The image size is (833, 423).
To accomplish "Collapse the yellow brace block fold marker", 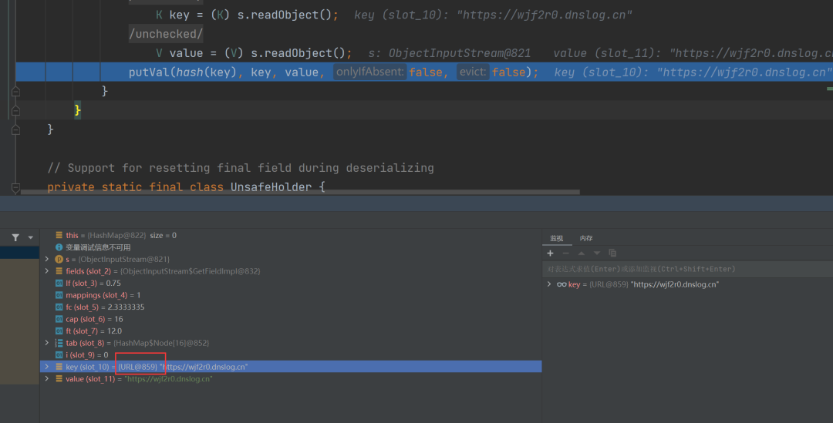I will (x=16, y=110).
